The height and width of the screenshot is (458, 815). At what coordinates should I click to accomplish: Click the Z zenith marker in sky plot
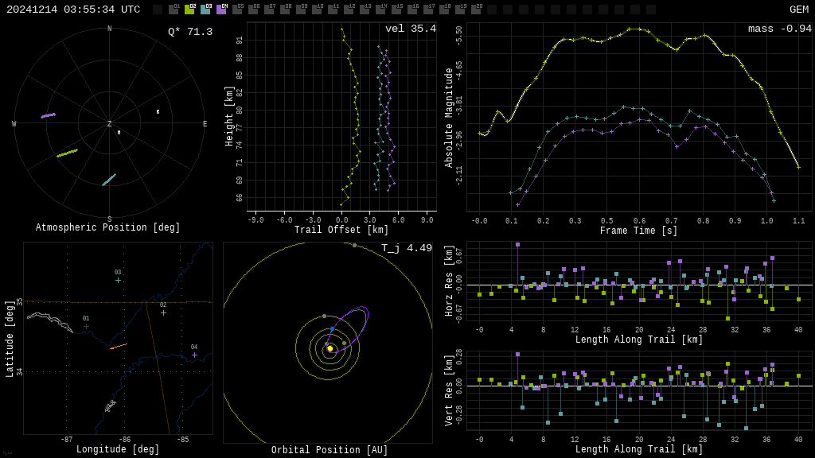110,124
